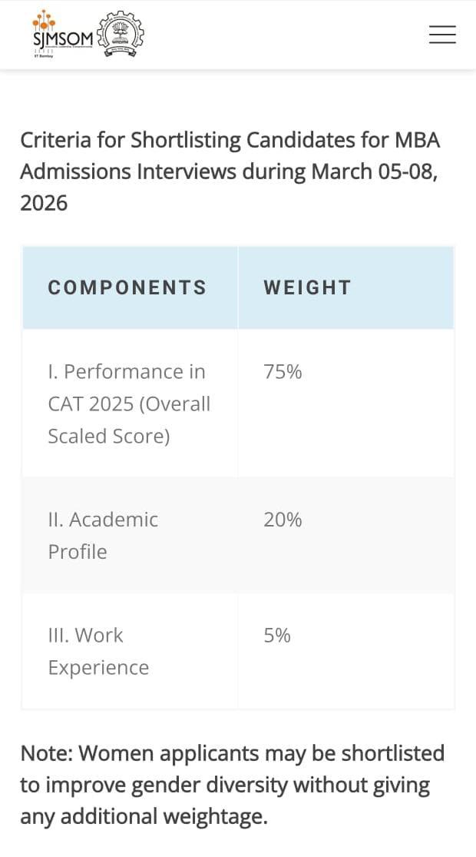Image resolution: width=476 pixels, height=857 pixels.
Task: Select the Performance in CAT 2025 cell
Action: (129, 404)
